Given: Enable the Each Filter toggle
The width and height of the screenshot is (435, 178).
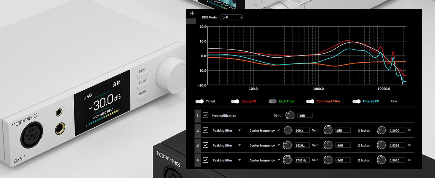Looking at the screenshot, I should (272, 101).
